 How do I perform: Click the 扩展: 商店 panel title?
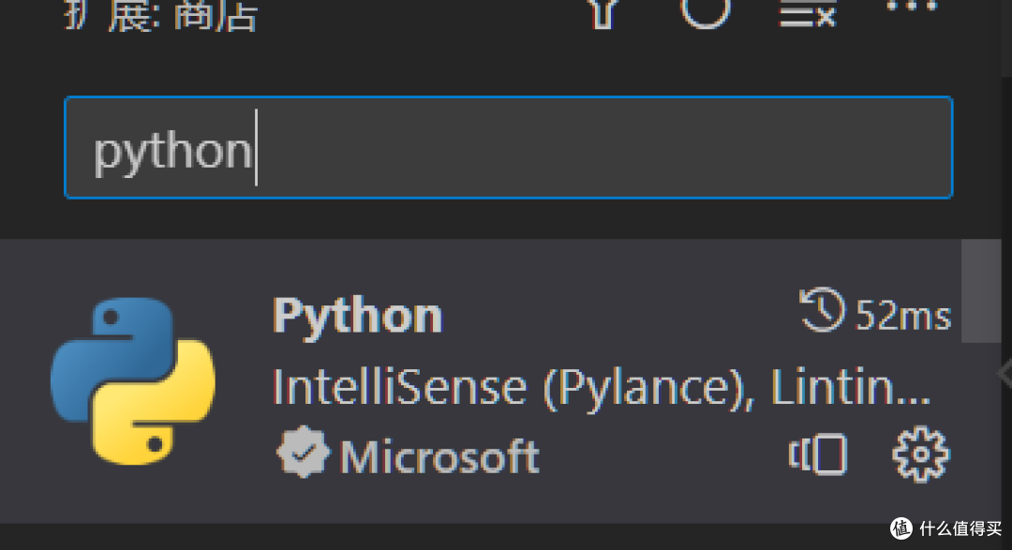point(160,16)
